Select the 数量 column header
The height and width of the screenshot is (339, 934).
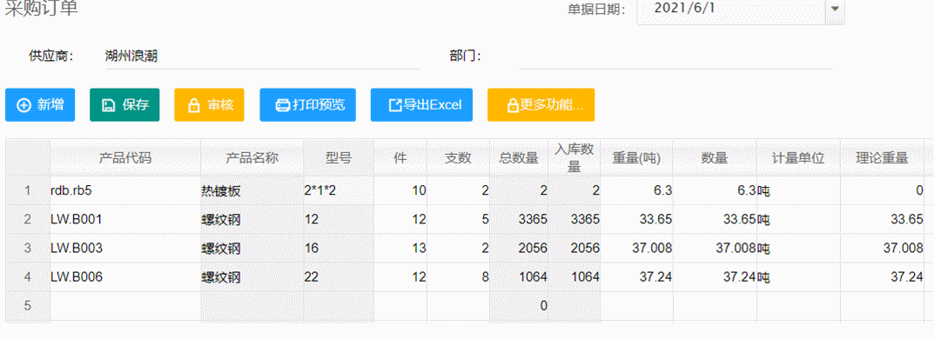715,158
